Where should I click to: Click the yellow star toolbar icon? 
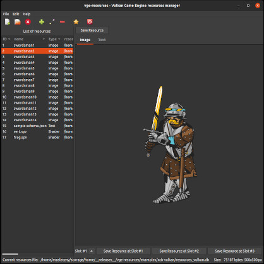coord(76,21)
